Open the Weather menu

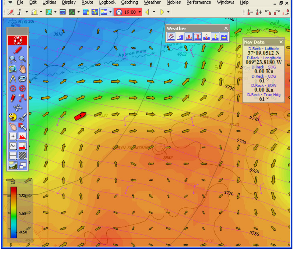(x=152, y=2)
